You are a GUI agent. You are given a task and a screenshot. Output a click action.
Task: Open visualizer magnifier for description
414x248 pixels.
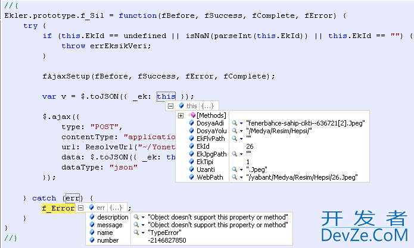pos(136,217)
